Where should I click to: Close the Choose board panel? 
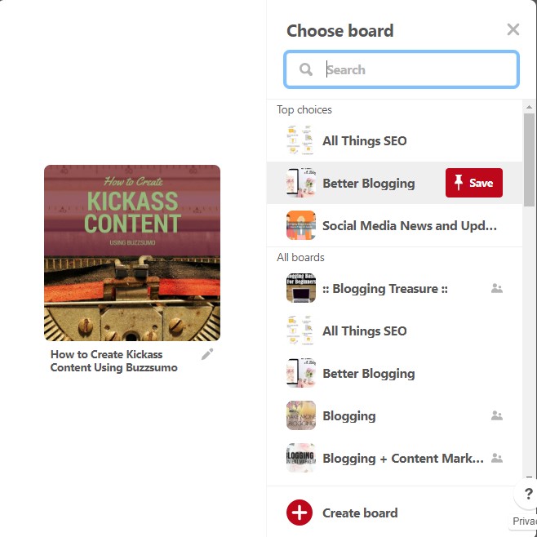tap(513, 30)
